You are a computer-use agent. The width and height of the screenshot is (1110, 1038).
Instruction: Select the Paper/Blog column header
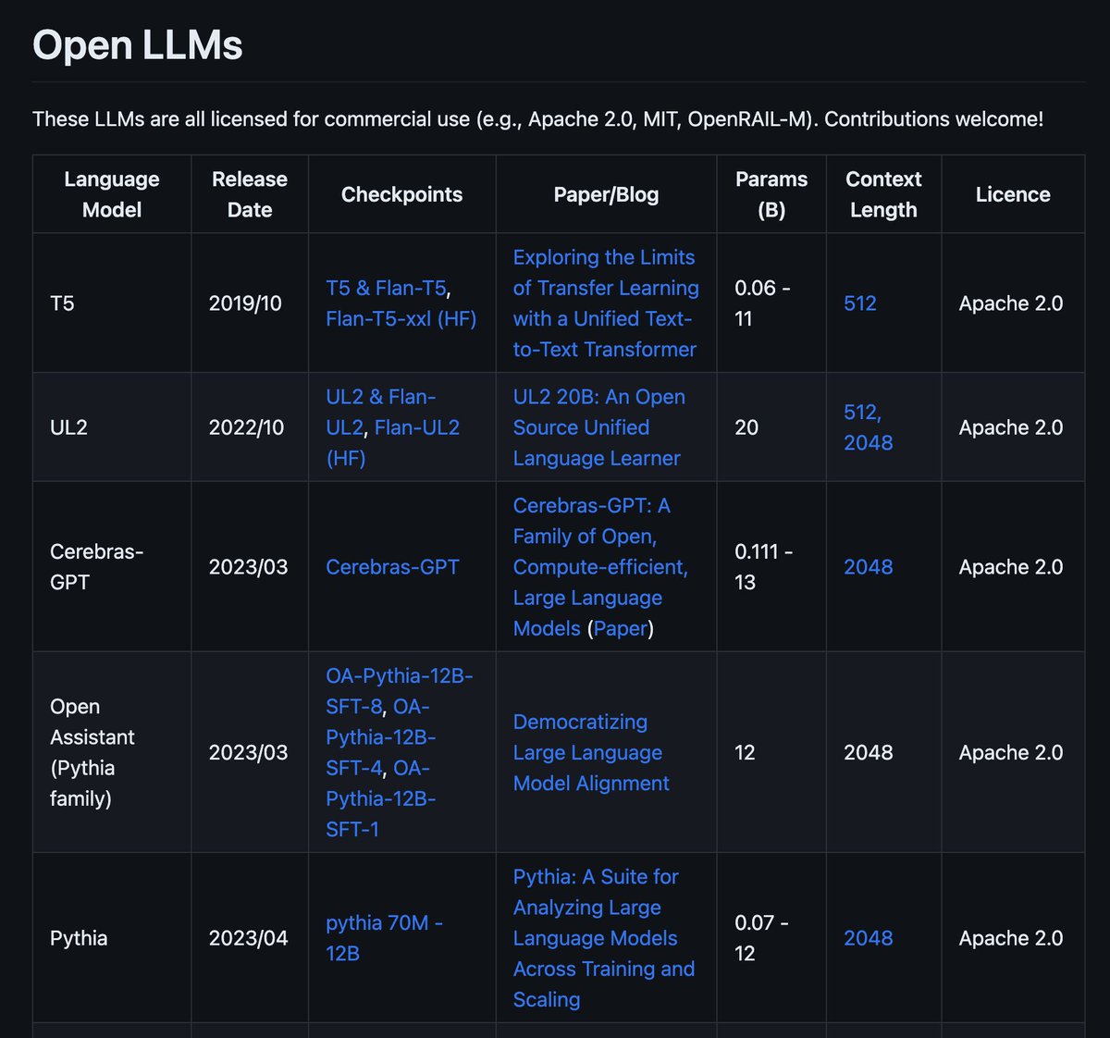[x=606, y=194]
